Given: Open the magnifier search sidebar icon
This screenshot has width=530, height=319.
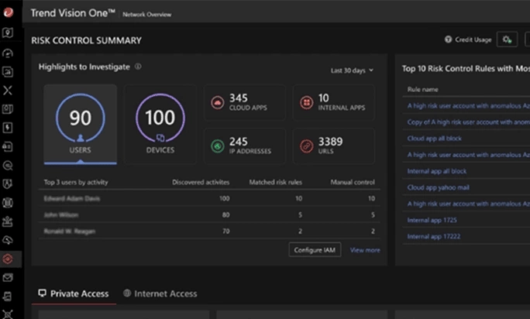Looking at the screenshot, I should [8, 165].
